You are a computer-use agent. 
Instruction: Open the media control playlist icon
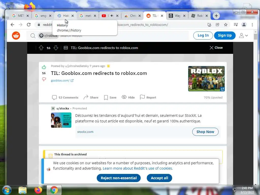pos(236,25)
